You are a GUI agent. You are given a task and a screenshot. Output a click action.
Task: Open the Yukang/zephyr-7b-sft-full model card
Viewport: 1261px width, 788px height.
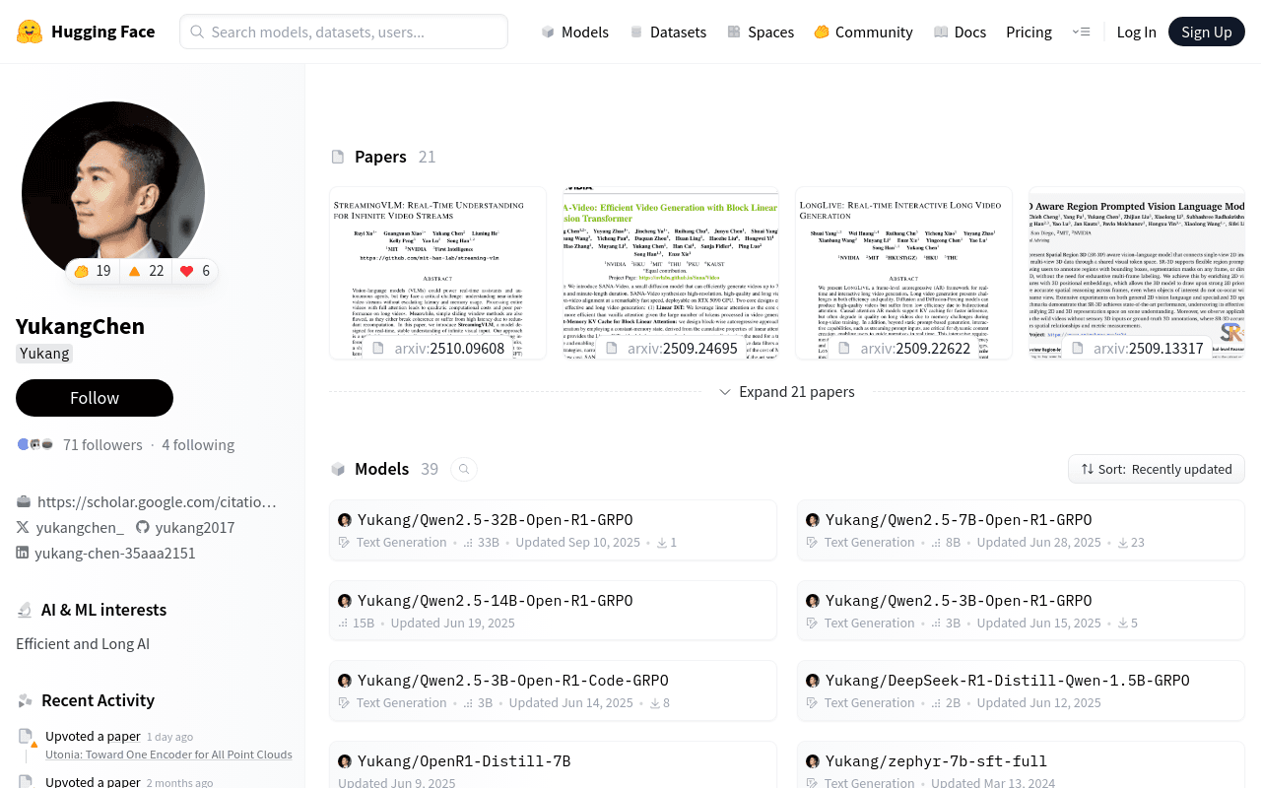[1021, 765]
